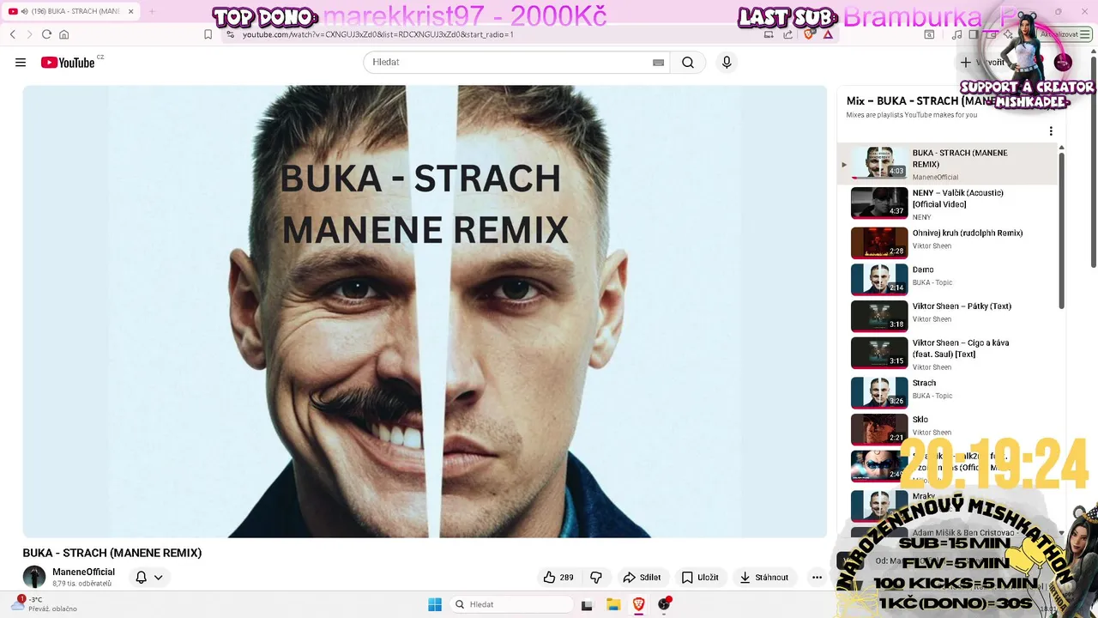Go back with the browser back arrow
Image resolution: width=1098 pixels, height=618 pixels.
[13, 34]
